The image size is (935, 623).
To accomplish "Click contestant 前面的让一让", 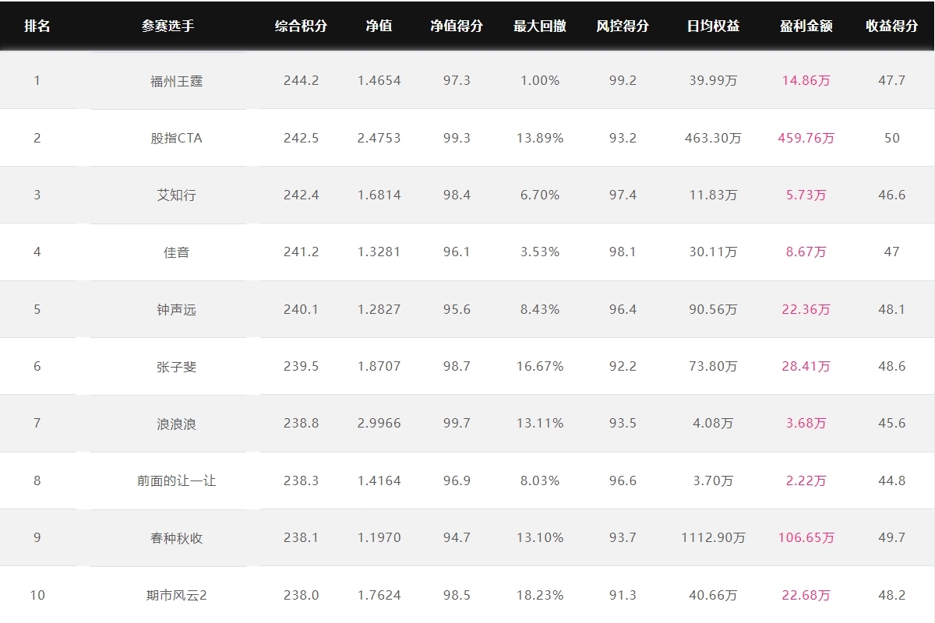I will [x=176, y=480].
